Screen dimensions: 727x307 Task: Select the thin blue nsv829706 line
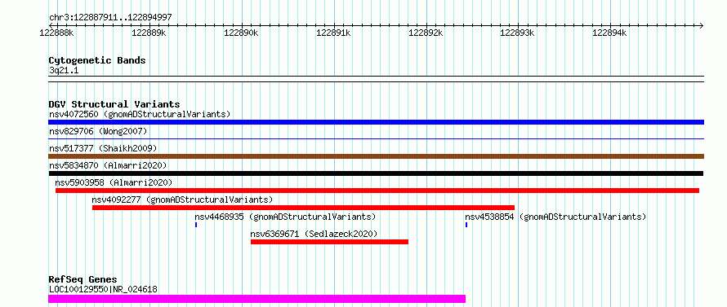tap(376, 138)
